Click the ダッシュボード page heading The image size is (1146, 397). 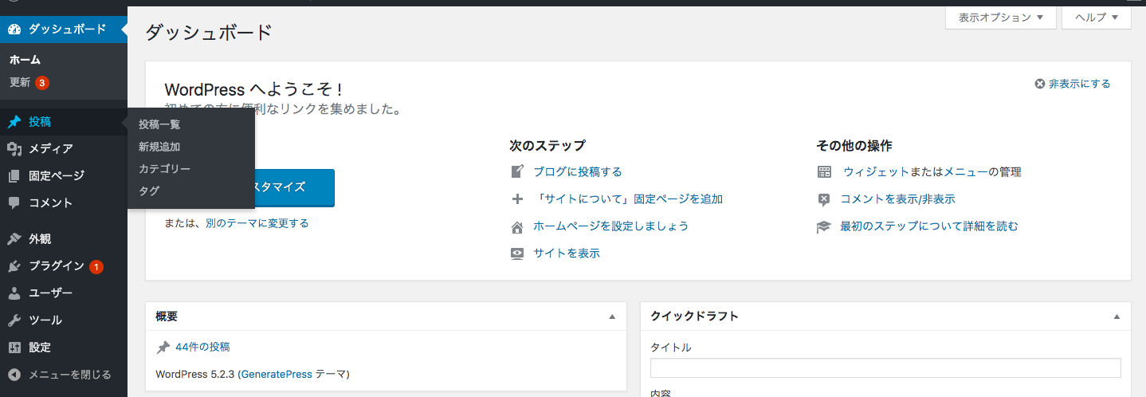(209, 32)
